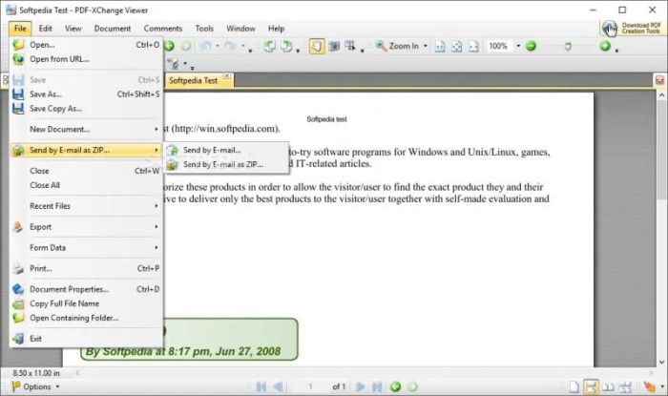Go to the first page using navigation bar
Image resolution: width=668 pixels, height=396 pixels.
tap(260, 386)
